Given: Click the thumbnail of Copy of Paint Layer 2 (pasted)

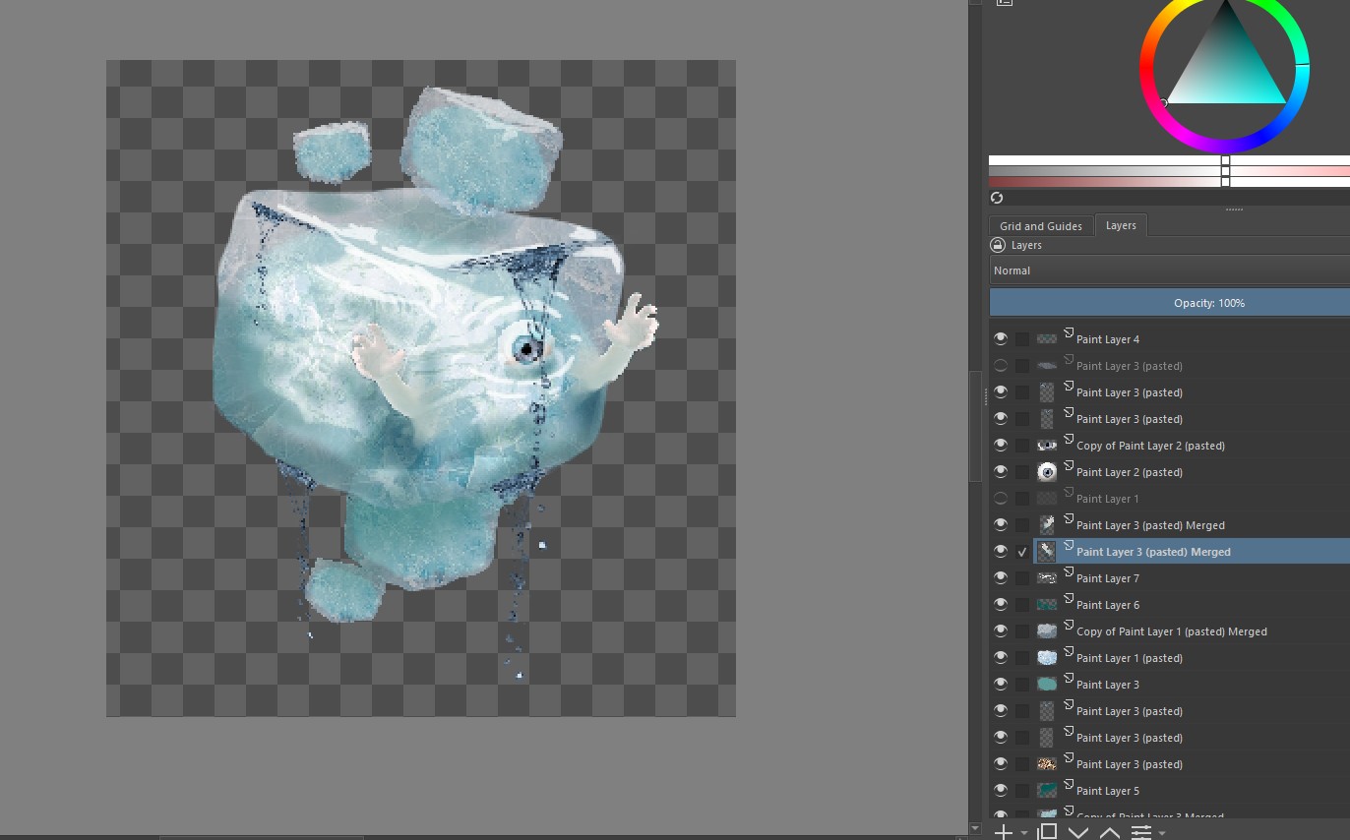Looking at the screenshot, I should point(1047,446).
